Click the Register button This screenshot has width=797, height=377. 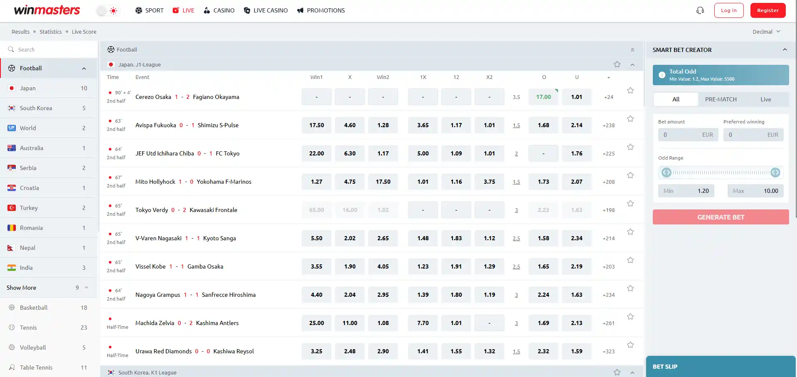coord(768,10)
